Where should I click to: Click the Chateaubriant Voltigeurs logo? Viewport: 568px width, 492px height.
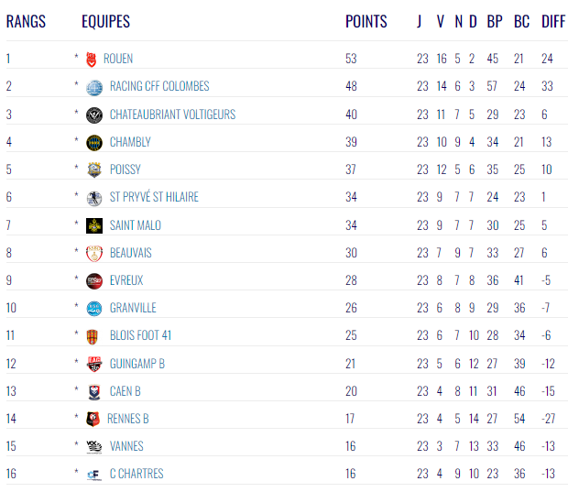coord(94,115)
